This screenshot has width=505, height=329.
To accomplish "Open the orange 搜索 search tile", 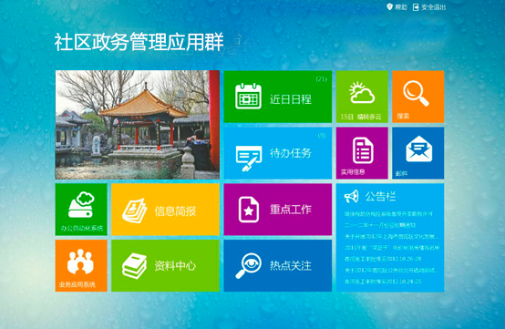I will tap(418, 97).
